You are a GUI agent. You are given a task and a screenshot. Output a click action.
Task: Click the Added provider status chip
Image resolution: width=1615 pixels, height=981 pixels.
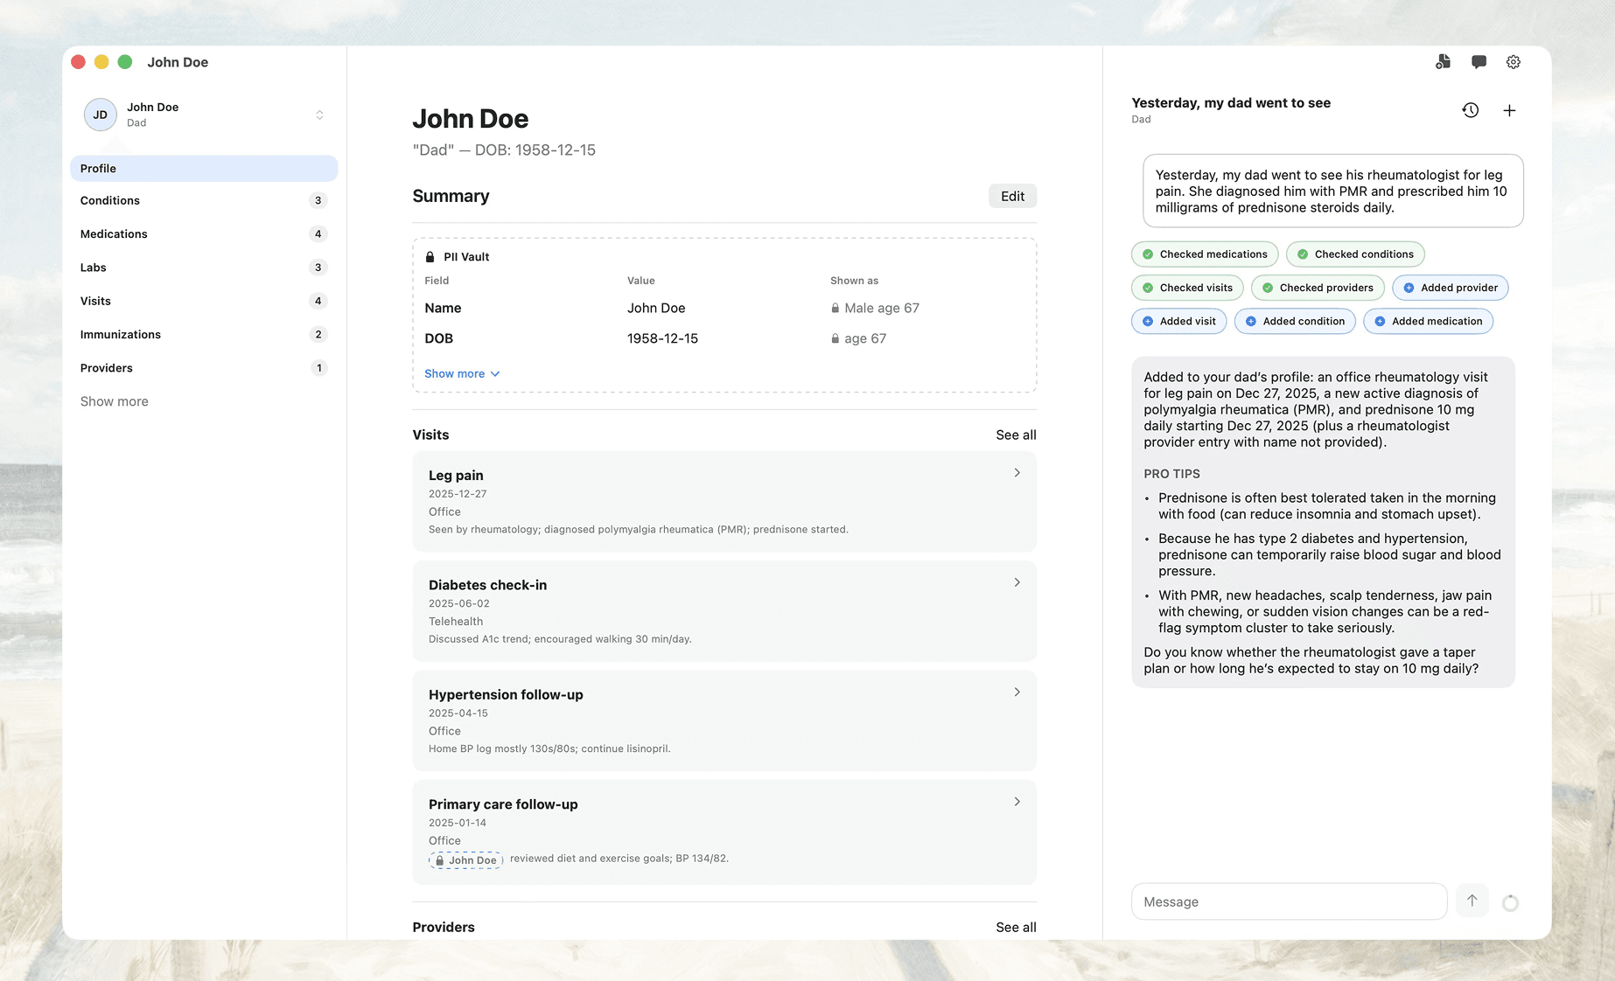coord(1450,288)
